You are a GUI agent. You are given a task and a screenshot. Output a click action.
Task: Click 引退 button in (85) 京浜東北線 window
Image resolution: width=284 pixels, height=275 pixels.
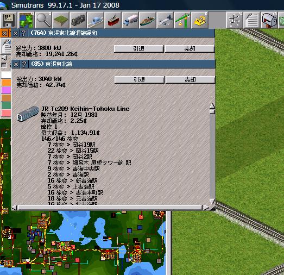[x=139, y=80]
